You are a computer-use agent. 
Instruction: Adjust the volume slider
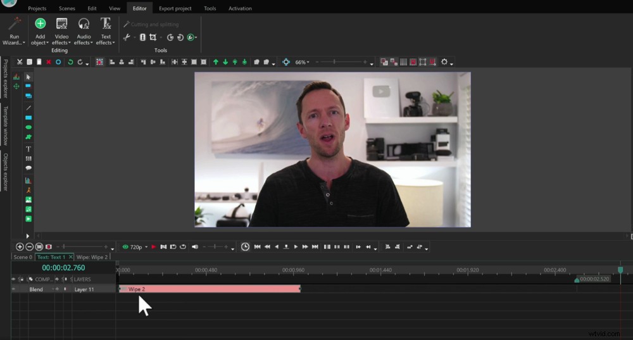coord(215,247)
